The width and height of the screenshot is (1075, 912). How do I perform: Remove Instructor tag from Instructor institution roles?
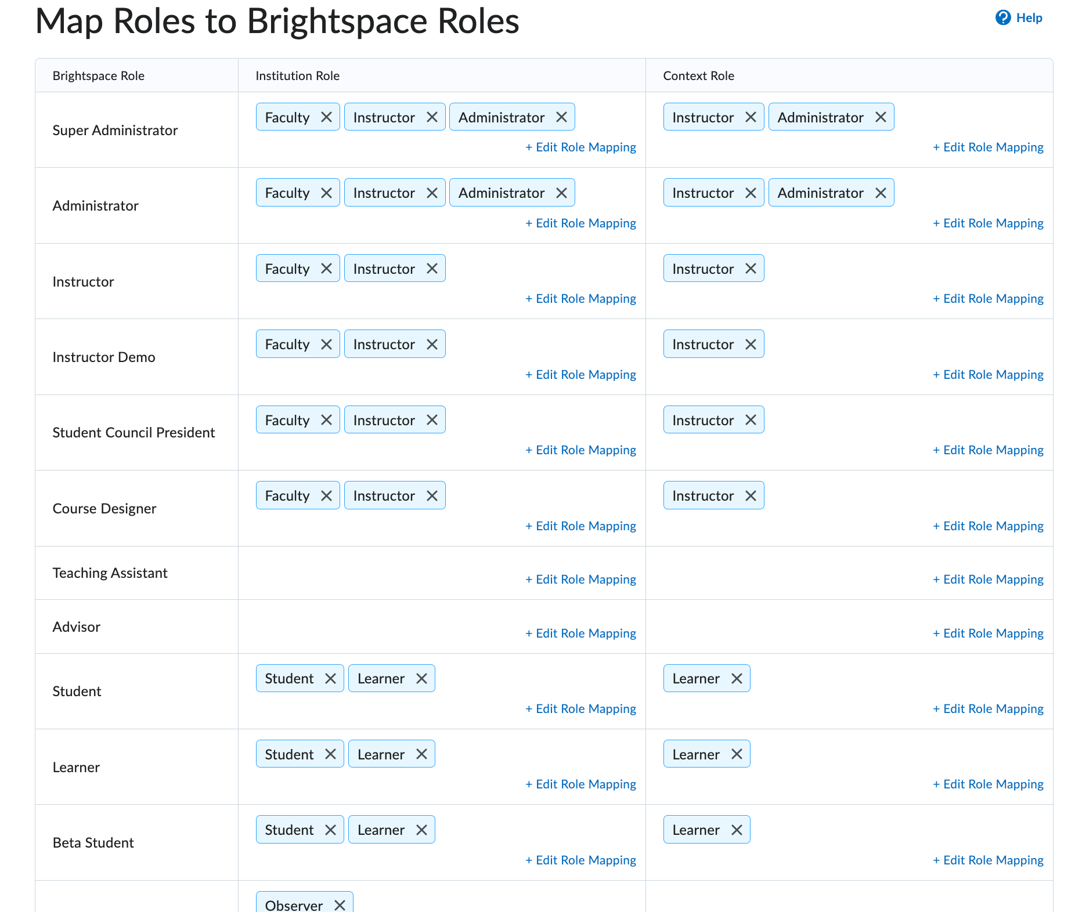432,269
